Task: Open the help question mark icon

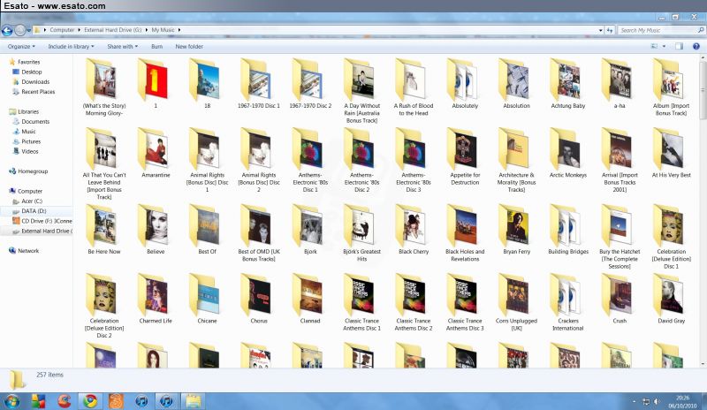Action: (x=696, y=46)
